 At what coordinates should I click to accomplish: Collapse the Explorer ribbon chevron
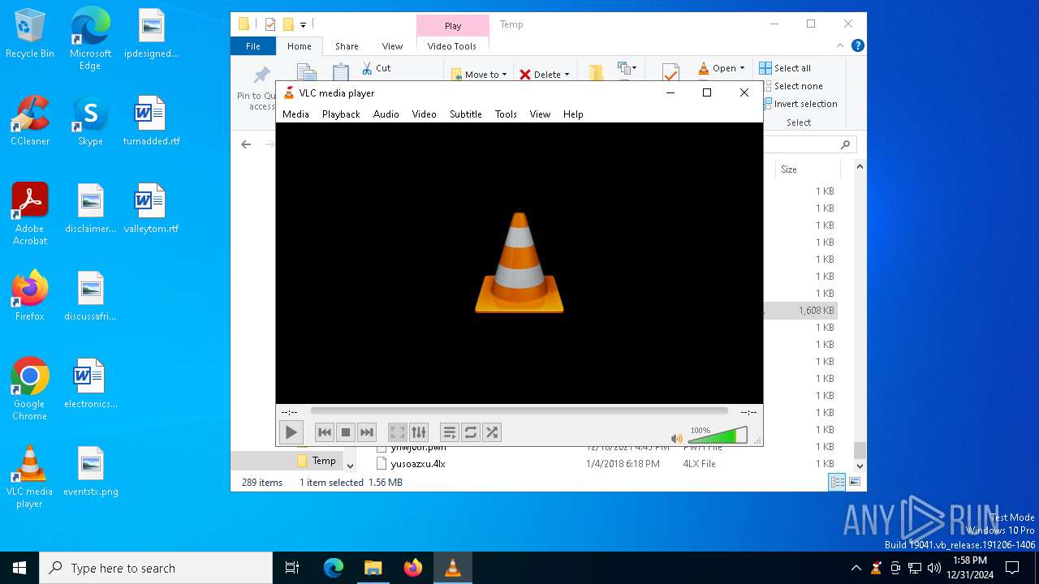point(840,46)
